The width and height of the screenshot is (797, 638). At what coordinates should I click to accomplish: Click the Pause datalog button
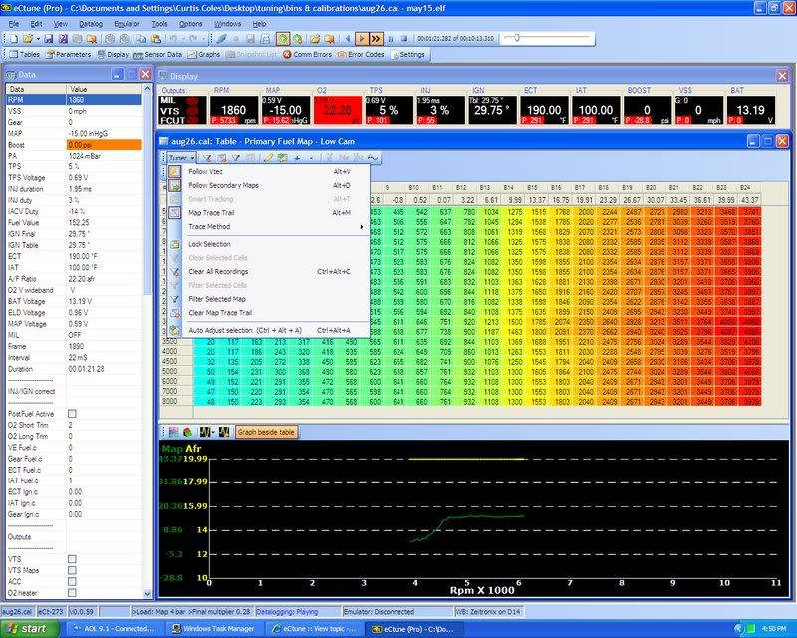(x=391, y=39)
